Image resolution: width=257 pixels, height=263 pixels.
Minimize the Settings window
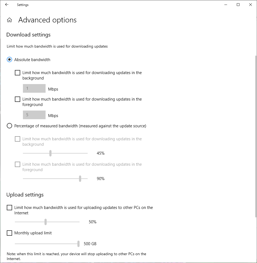coord(226,5)
